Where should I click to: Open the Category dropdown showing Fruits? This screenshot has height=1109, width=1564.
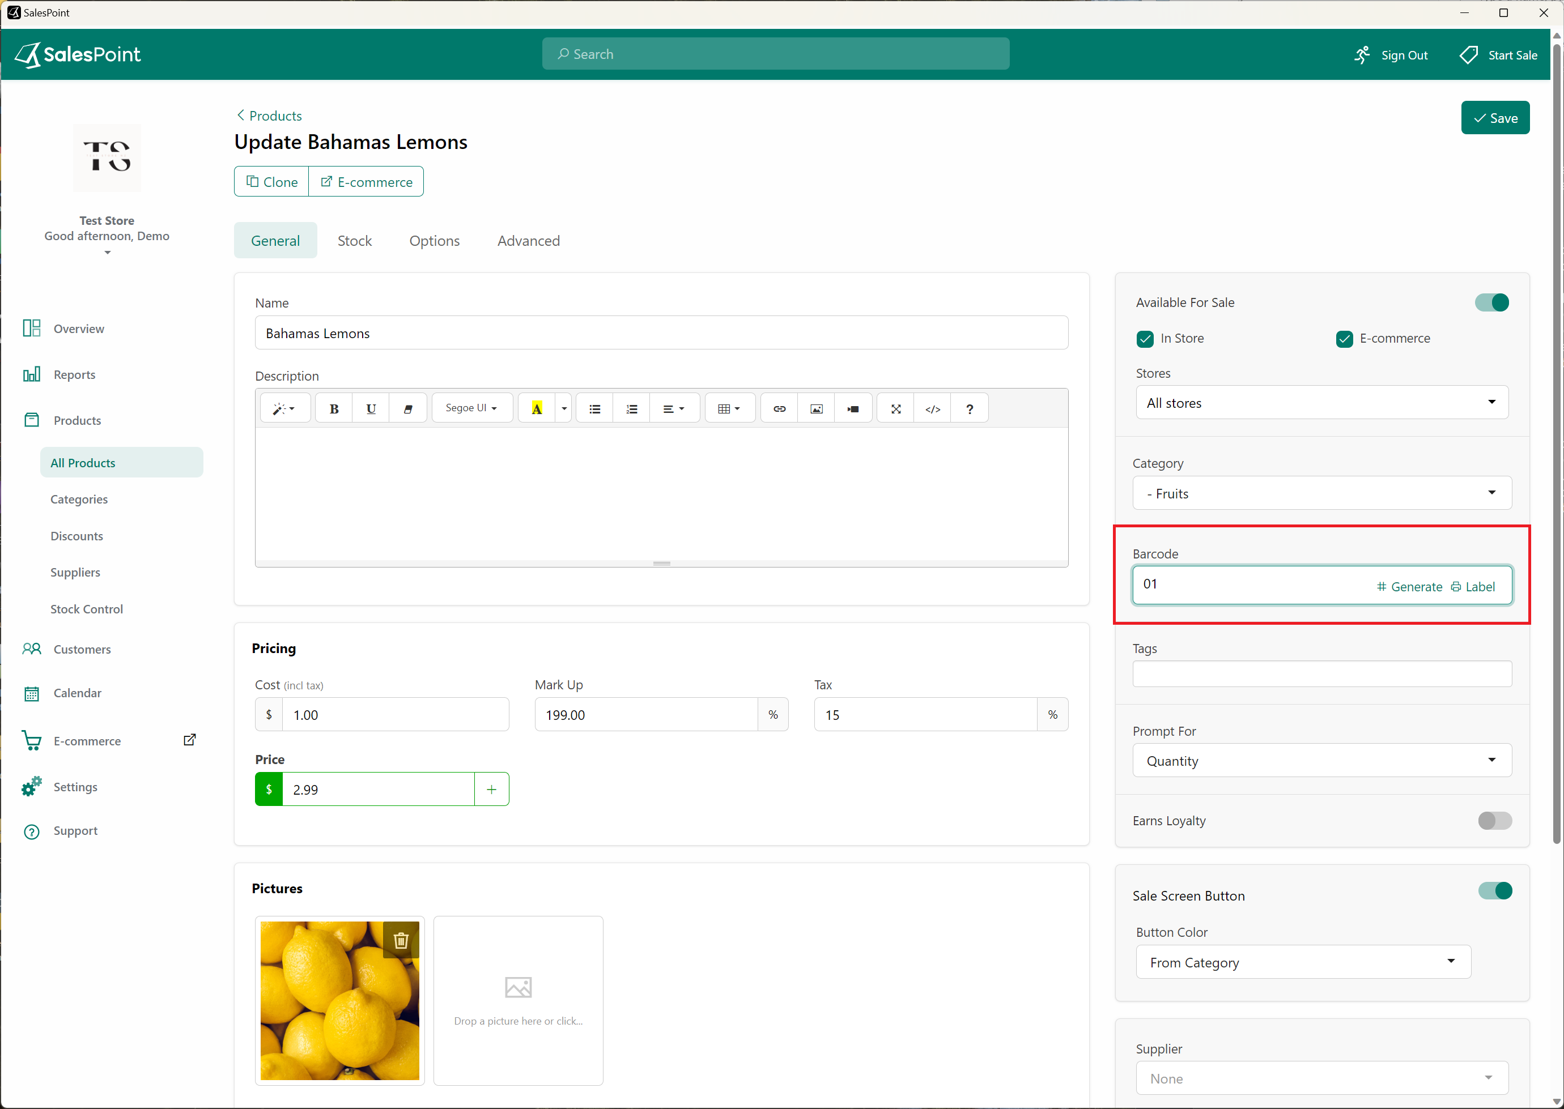(x=1321, y=493)
